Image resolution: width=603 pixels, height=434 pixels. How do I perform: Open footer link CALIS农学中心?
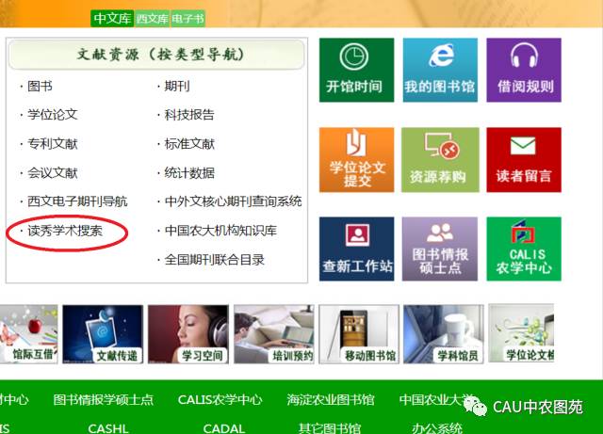220,400
